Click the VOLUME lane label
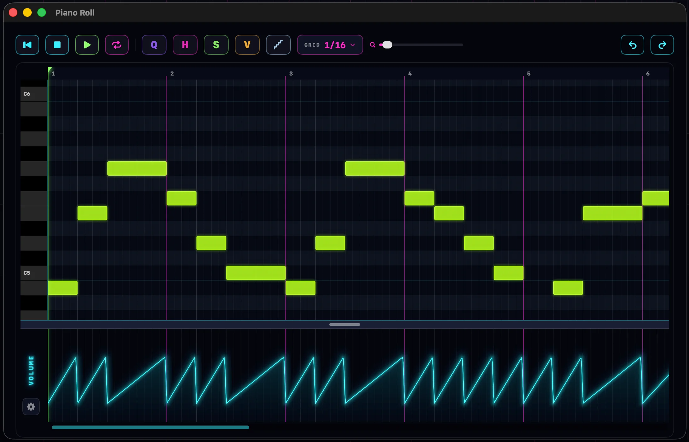This screenshot has height=442, width=689. coord(31,371)
